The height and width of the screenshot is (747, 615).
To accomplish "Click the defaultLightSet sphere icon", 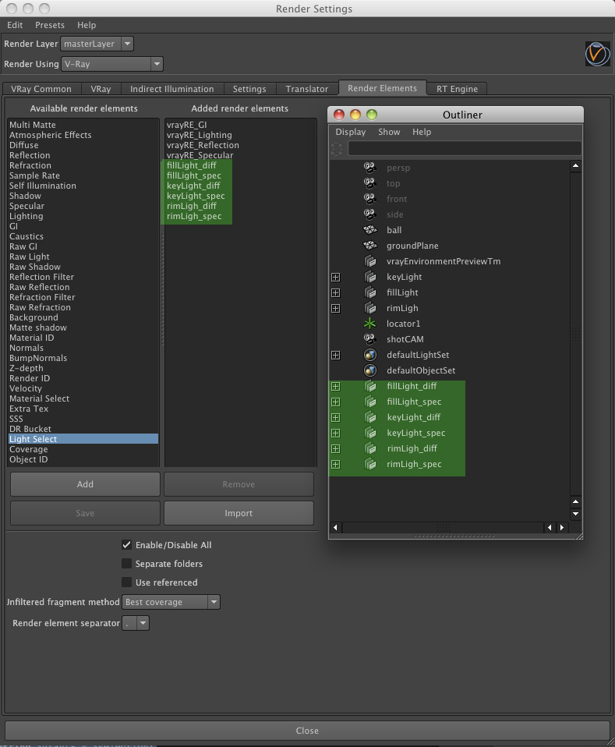I will click(x=370, y=355).
